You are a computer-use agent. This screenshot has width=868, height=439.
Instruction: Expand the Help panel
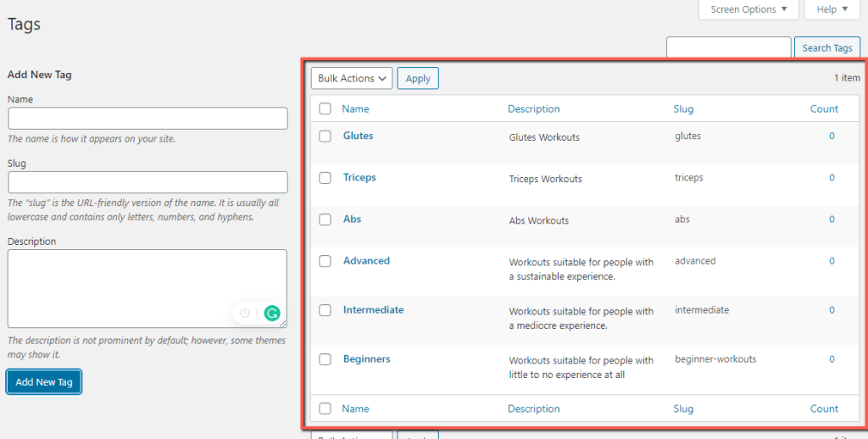832,9
